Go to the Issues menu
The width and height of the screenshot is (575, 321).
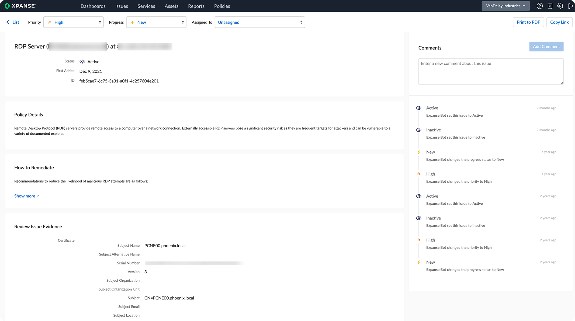point(122,6)
